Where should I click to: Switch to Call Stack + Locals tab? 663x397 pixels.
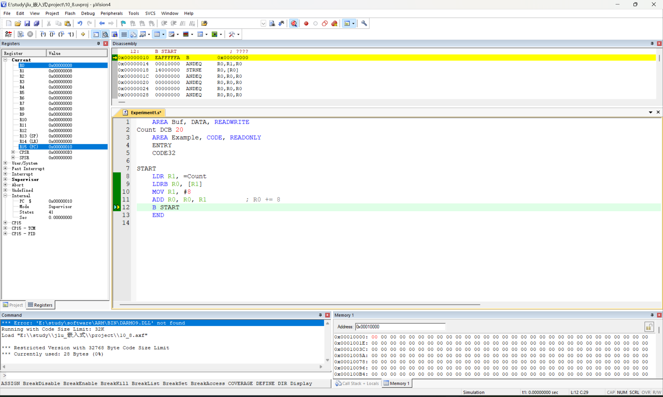[x=357, y=383]
